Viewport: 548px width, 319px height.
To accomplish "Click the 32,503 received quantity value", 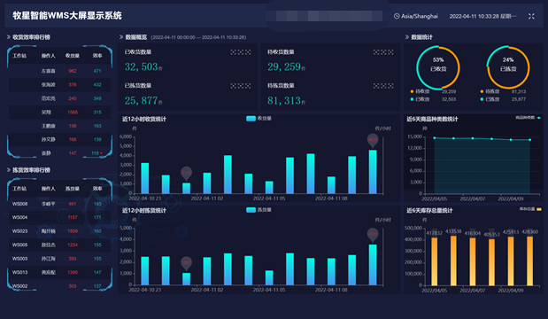I will coord(141,66).
